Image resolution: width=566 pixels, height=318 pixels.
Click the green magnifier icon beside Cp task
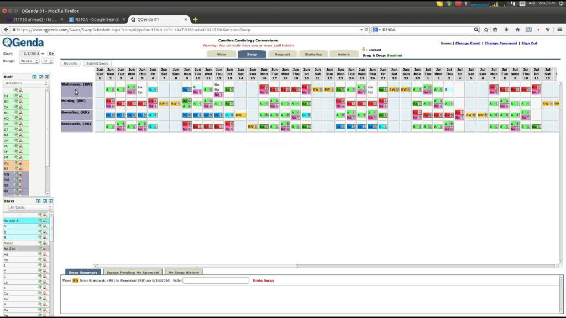coord(40,293)
